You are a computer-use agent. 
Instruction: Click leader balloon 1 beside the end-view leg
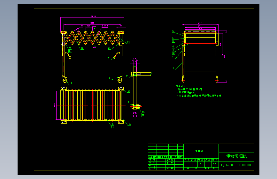click(173, 68)
